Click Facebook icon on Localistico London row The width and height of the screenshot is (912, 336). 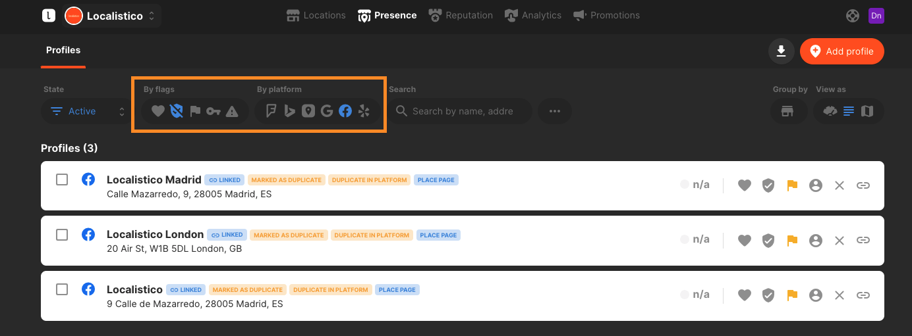pyautogui.click(x=88, y=234)
